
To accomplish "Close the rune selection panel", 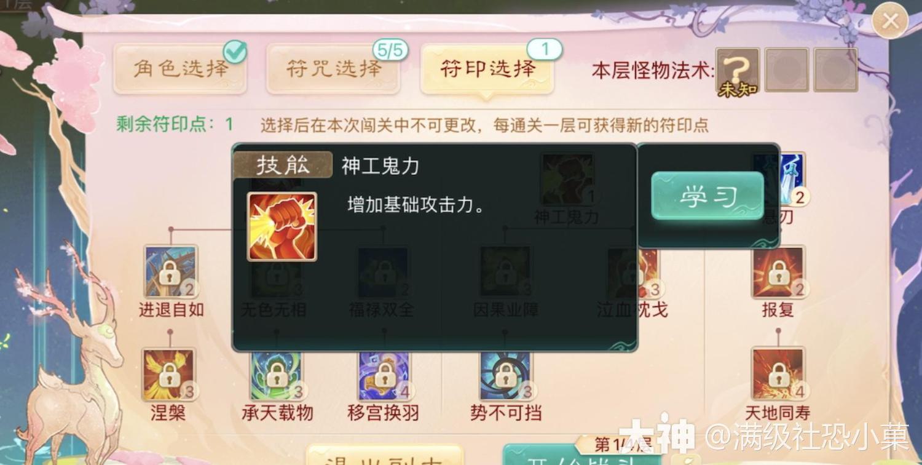I will point(890,22).
